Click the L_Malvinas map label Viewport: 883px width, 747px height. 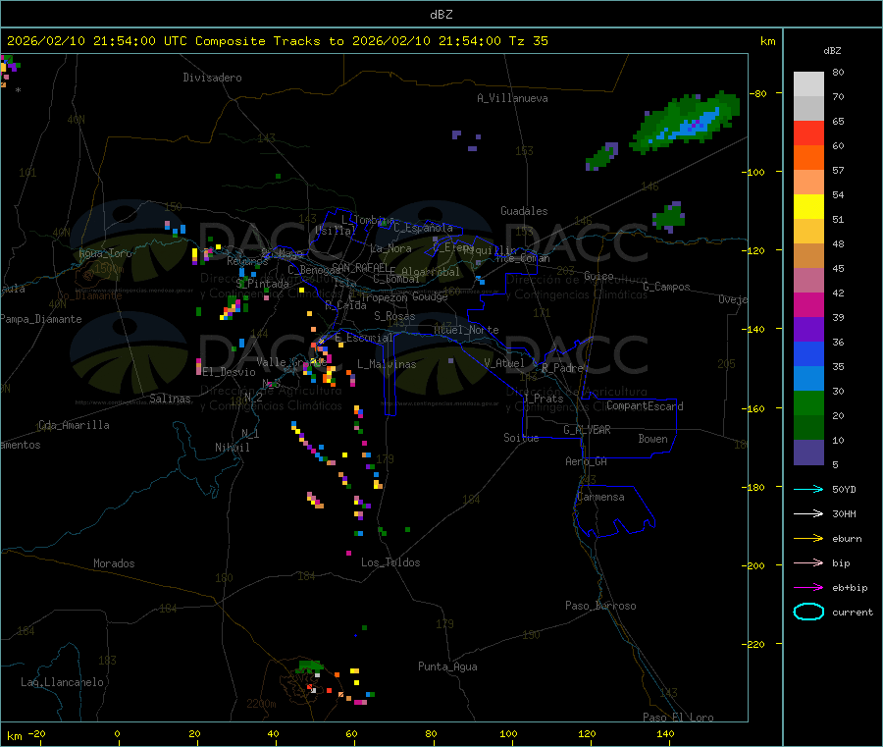[387, 364]
